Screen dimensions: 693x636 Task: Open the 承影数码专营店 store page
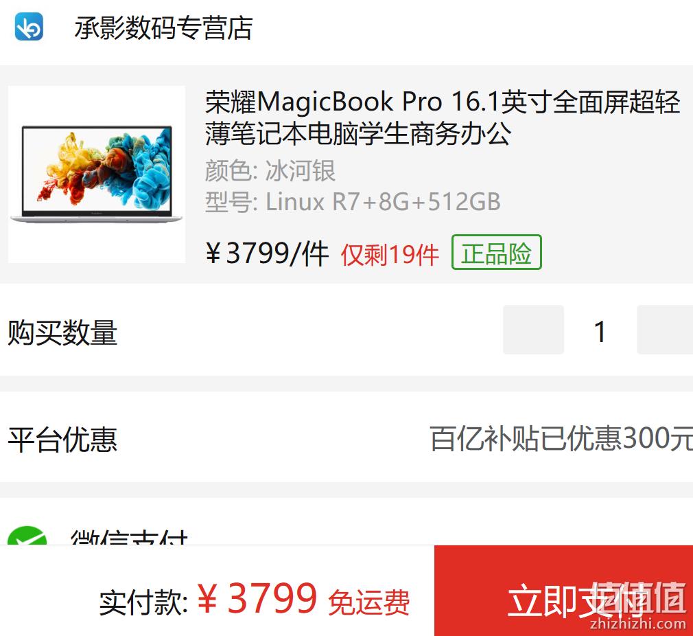pyautogui.click(x=163, y=28)
